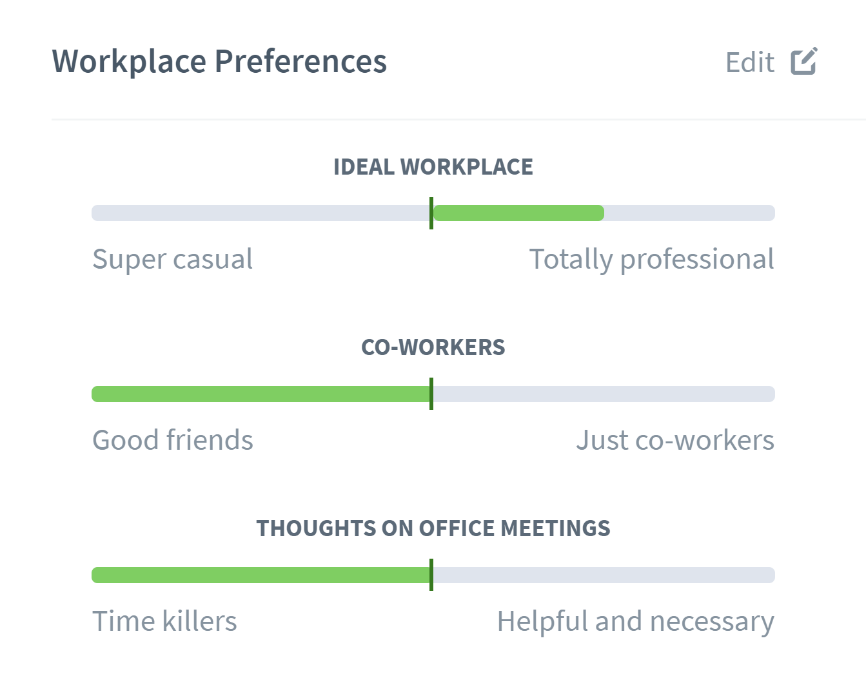Click the Good friends label
Screen dimensions: 866x694
coord(173,440)
